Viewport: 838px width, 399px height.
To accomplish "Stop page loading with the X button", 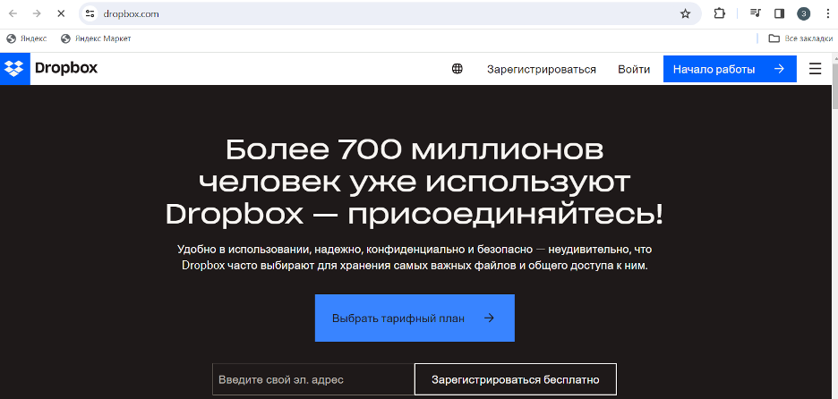I will point(60,14).
